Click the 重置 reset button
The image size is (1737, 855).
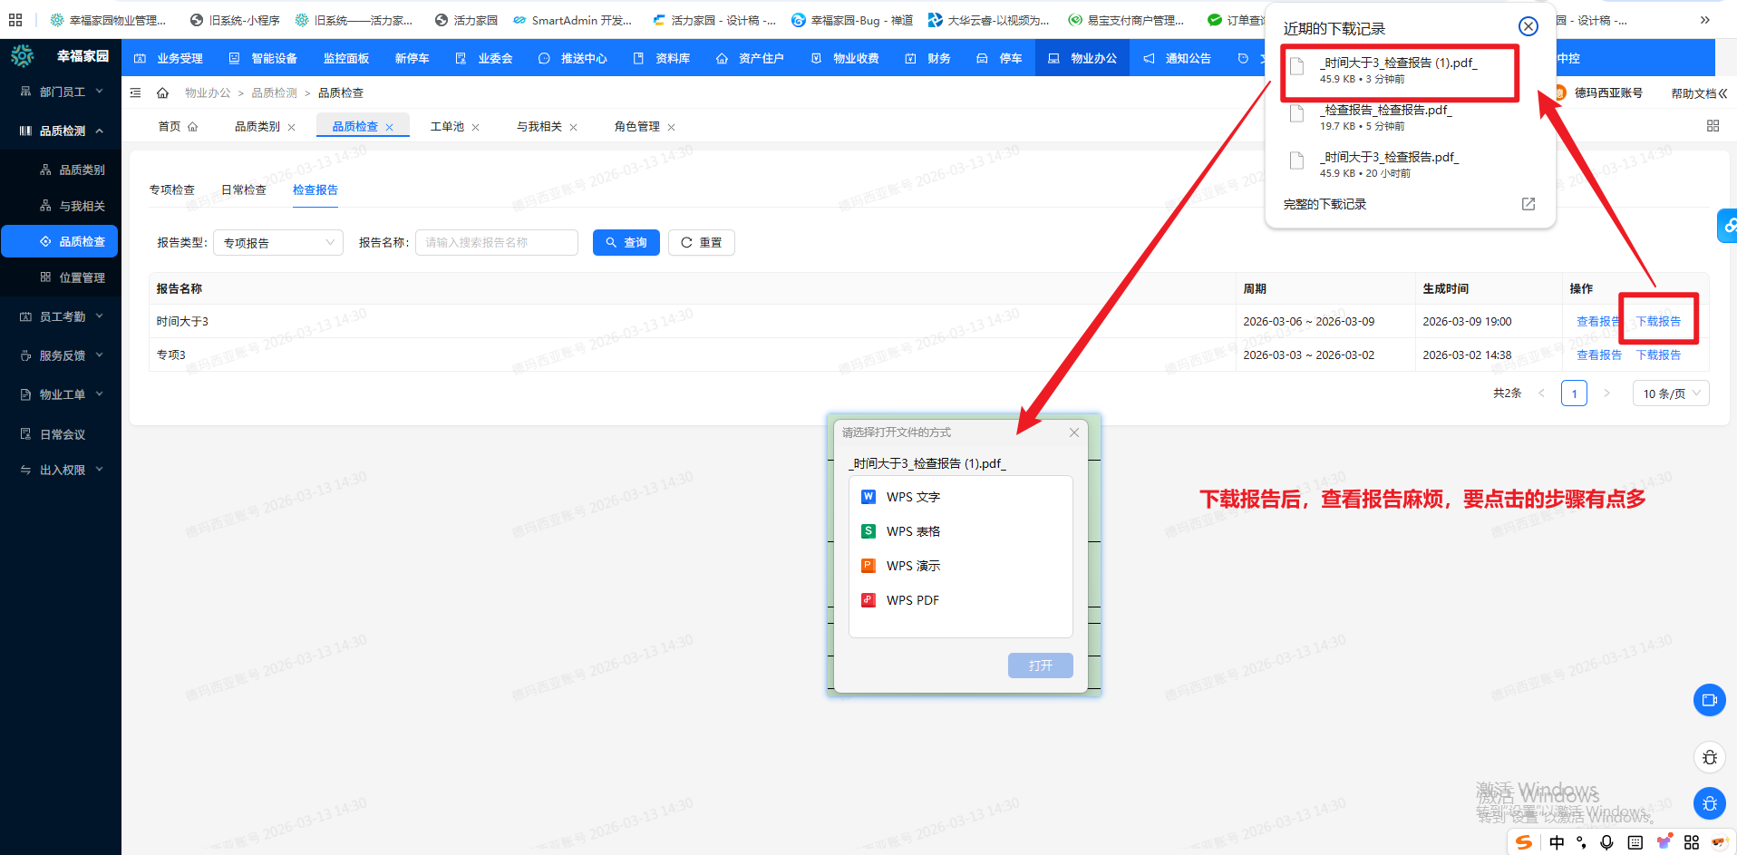[x=701, y=243]
